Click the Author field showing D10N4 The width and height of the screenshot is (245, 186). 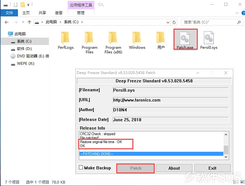170,110
